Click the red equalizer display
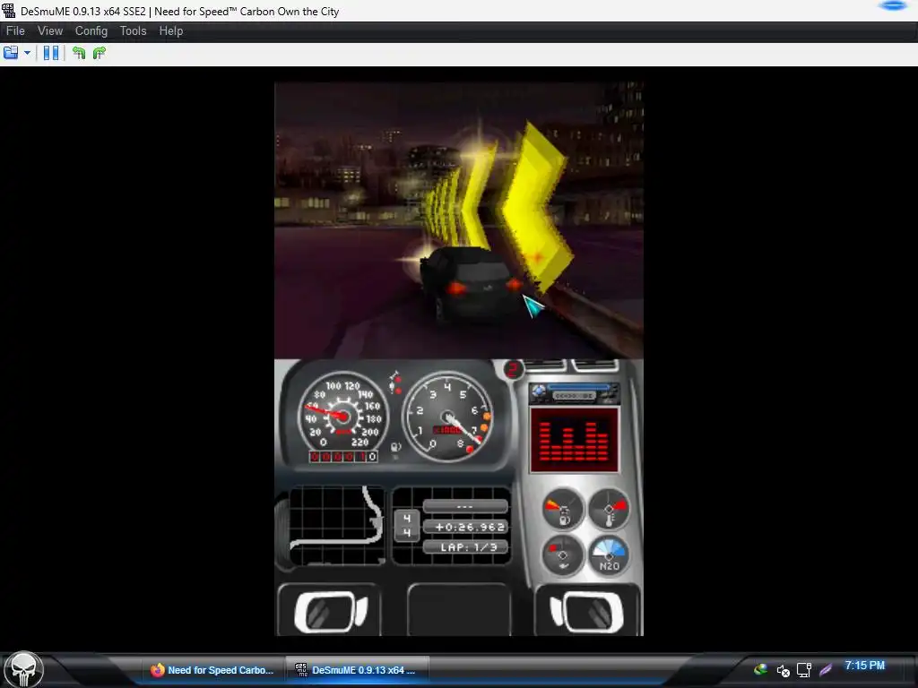Viewport: 918px width, 688px height. (x=574, y=440)
